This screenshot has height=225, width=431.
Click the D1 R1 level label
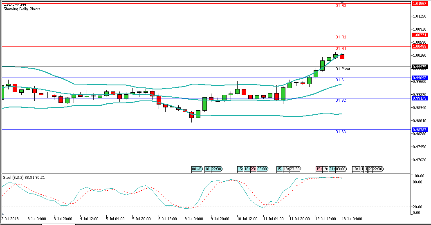coord(341,49)
